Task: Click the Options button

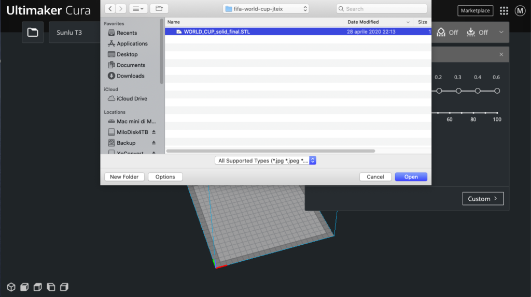Action: click(165, 177)
